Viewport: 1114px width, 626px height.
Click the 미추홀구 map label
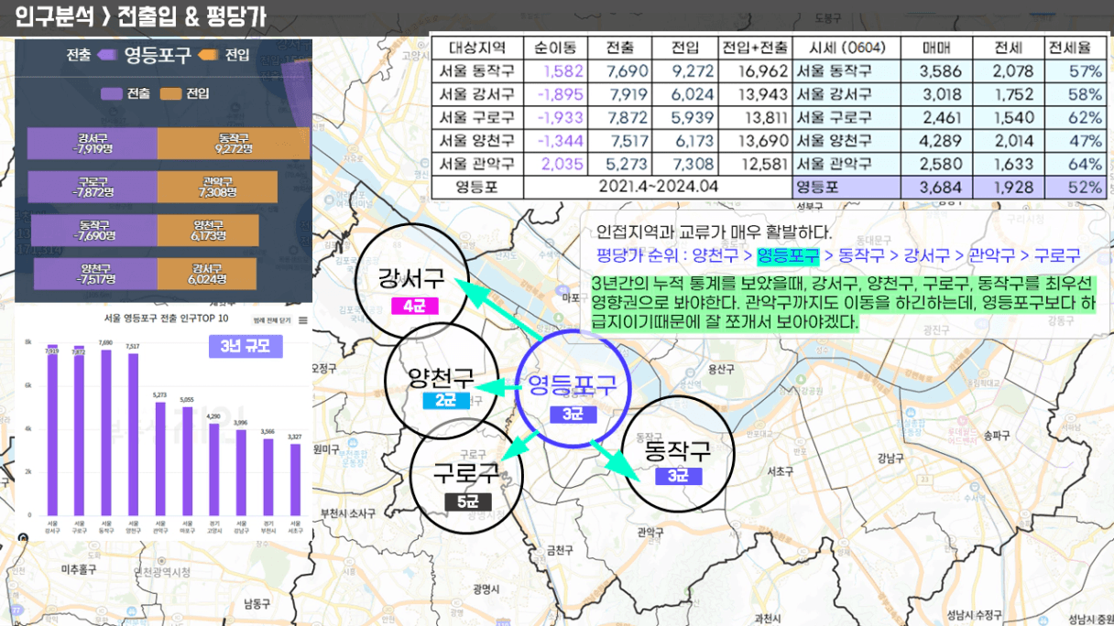(77, 568)
